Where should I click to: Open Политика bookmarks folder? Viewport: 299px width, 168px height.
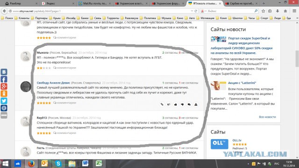tap(148, 18)
